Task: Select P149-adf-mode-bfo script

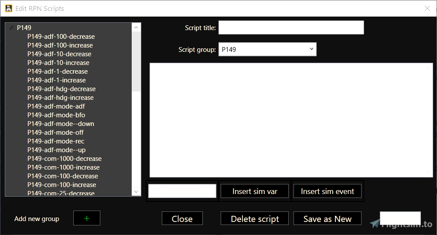Action: point(56,115)
